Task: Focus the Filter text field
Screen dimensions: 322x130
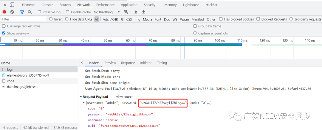Action: coord(23,19)
